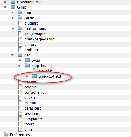Expand the gmic-1.4.9.3 folder

click(27, 76)
